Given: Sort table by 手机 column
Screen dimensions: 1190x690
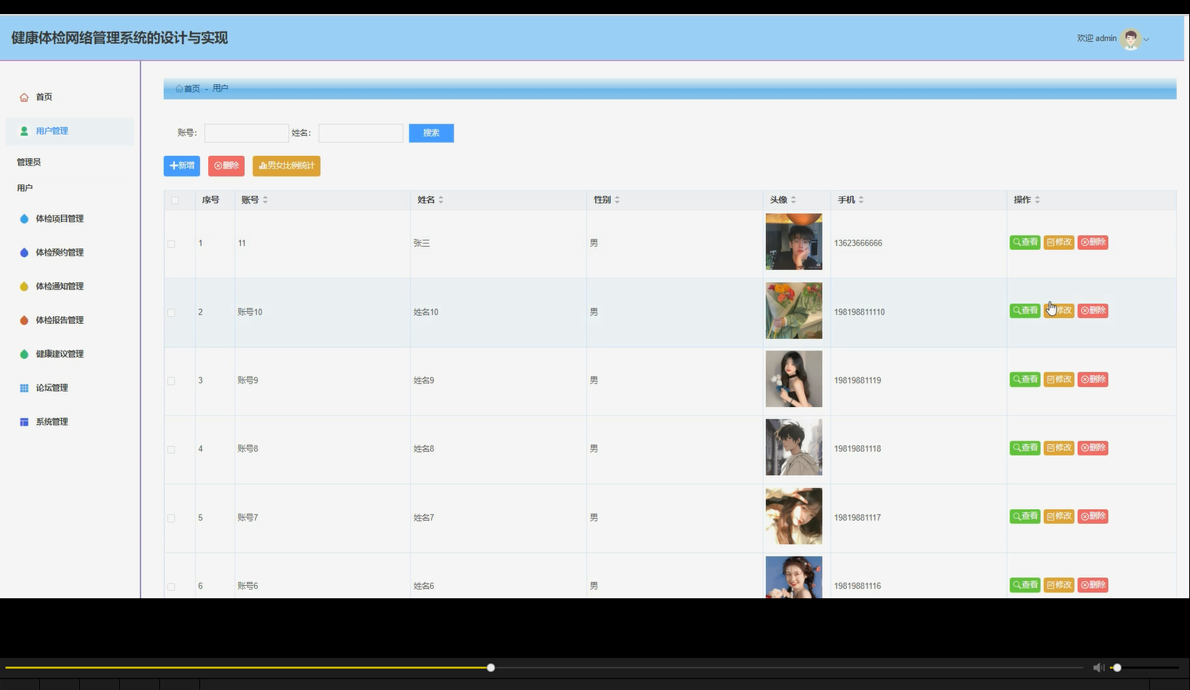Looking at the screenshot, I should coord(861,200).
